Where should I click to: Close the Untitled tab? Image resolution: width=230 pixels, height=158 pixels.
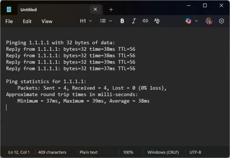coord(95,10)
